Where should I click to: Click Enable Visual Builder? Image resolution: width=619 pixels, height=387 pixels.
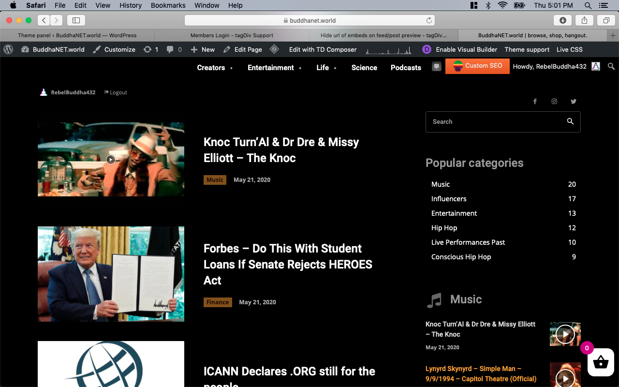pos(460,49)
